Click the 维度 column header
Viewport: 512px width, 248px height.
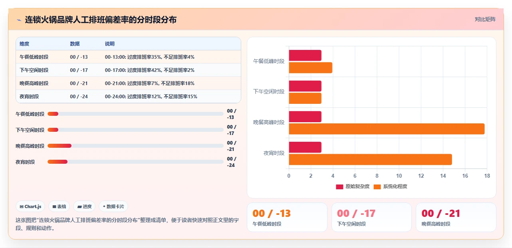[x=24, y=44]
